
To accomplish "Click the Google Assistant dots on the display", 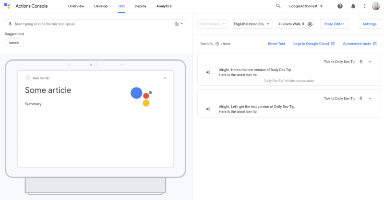I will click(x=141, y=97).
